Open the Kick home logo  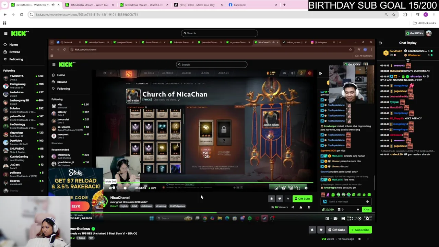(20, 33)
